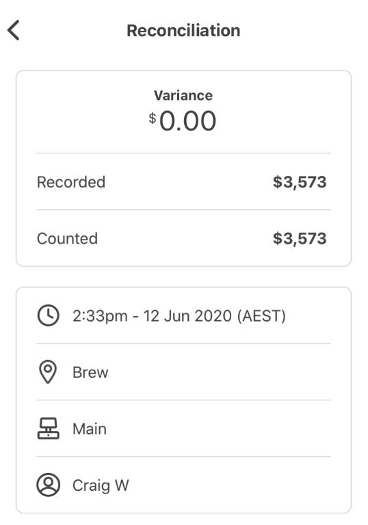Open the Main register row
The width and height of the screenshot is (368, 525).
click(x=184, y=428)
